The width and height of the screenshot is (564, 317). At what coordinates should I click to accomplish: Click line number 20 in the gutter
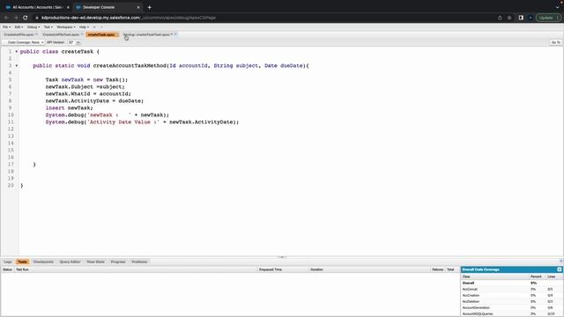pyautogui.click(x=11, y=186)
